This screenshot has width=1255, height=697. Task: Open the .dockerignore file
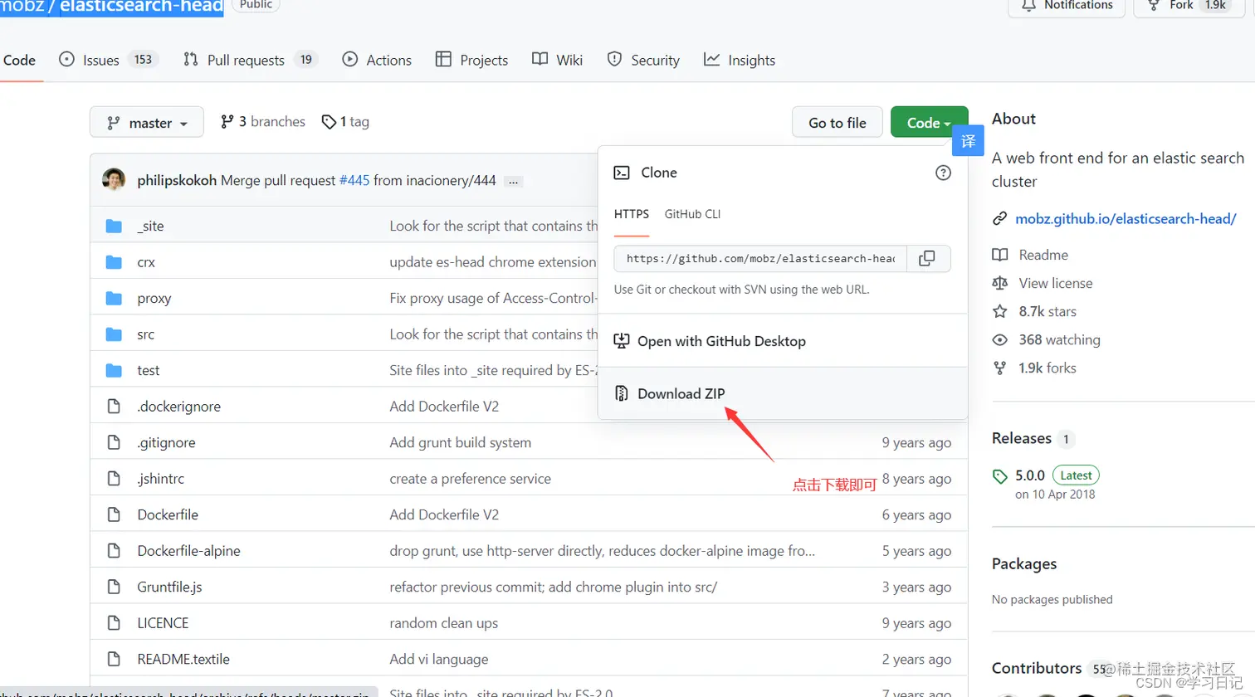tap(179, 407)
